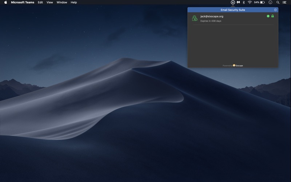Open the View menu
Image resolution: width=291 pixels, height=182 pixels.
click(49, 3)
